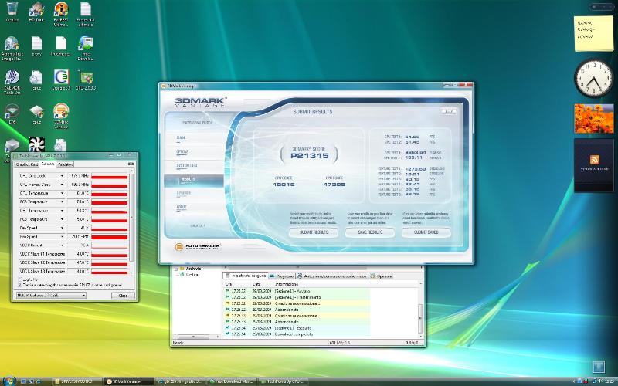Open the About section in 3DMark Vantage
This screenshot has height=386, width=618.
182,207
